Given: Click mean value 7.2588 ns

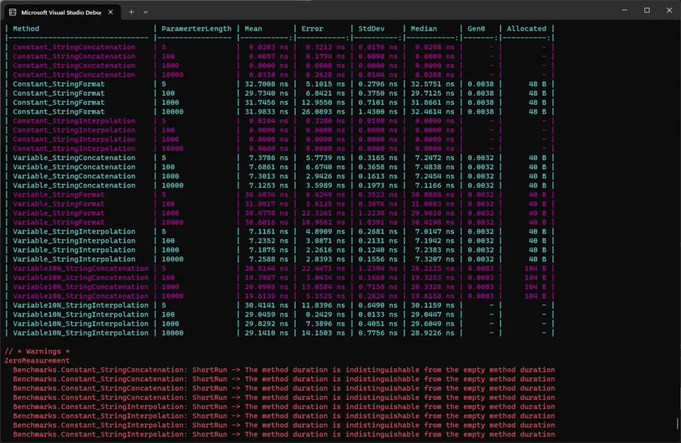Looking at the screenshot, I should (x=269, y=260).
